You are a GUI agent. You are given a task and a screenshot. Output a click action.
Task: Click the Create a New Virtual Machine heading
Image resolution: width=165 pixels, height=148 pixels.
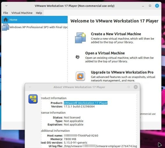[x=116, y=34]
